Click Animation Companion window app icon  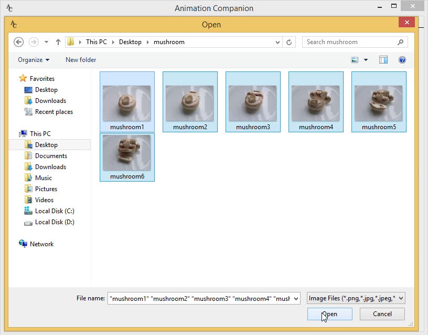coord(9,8)
